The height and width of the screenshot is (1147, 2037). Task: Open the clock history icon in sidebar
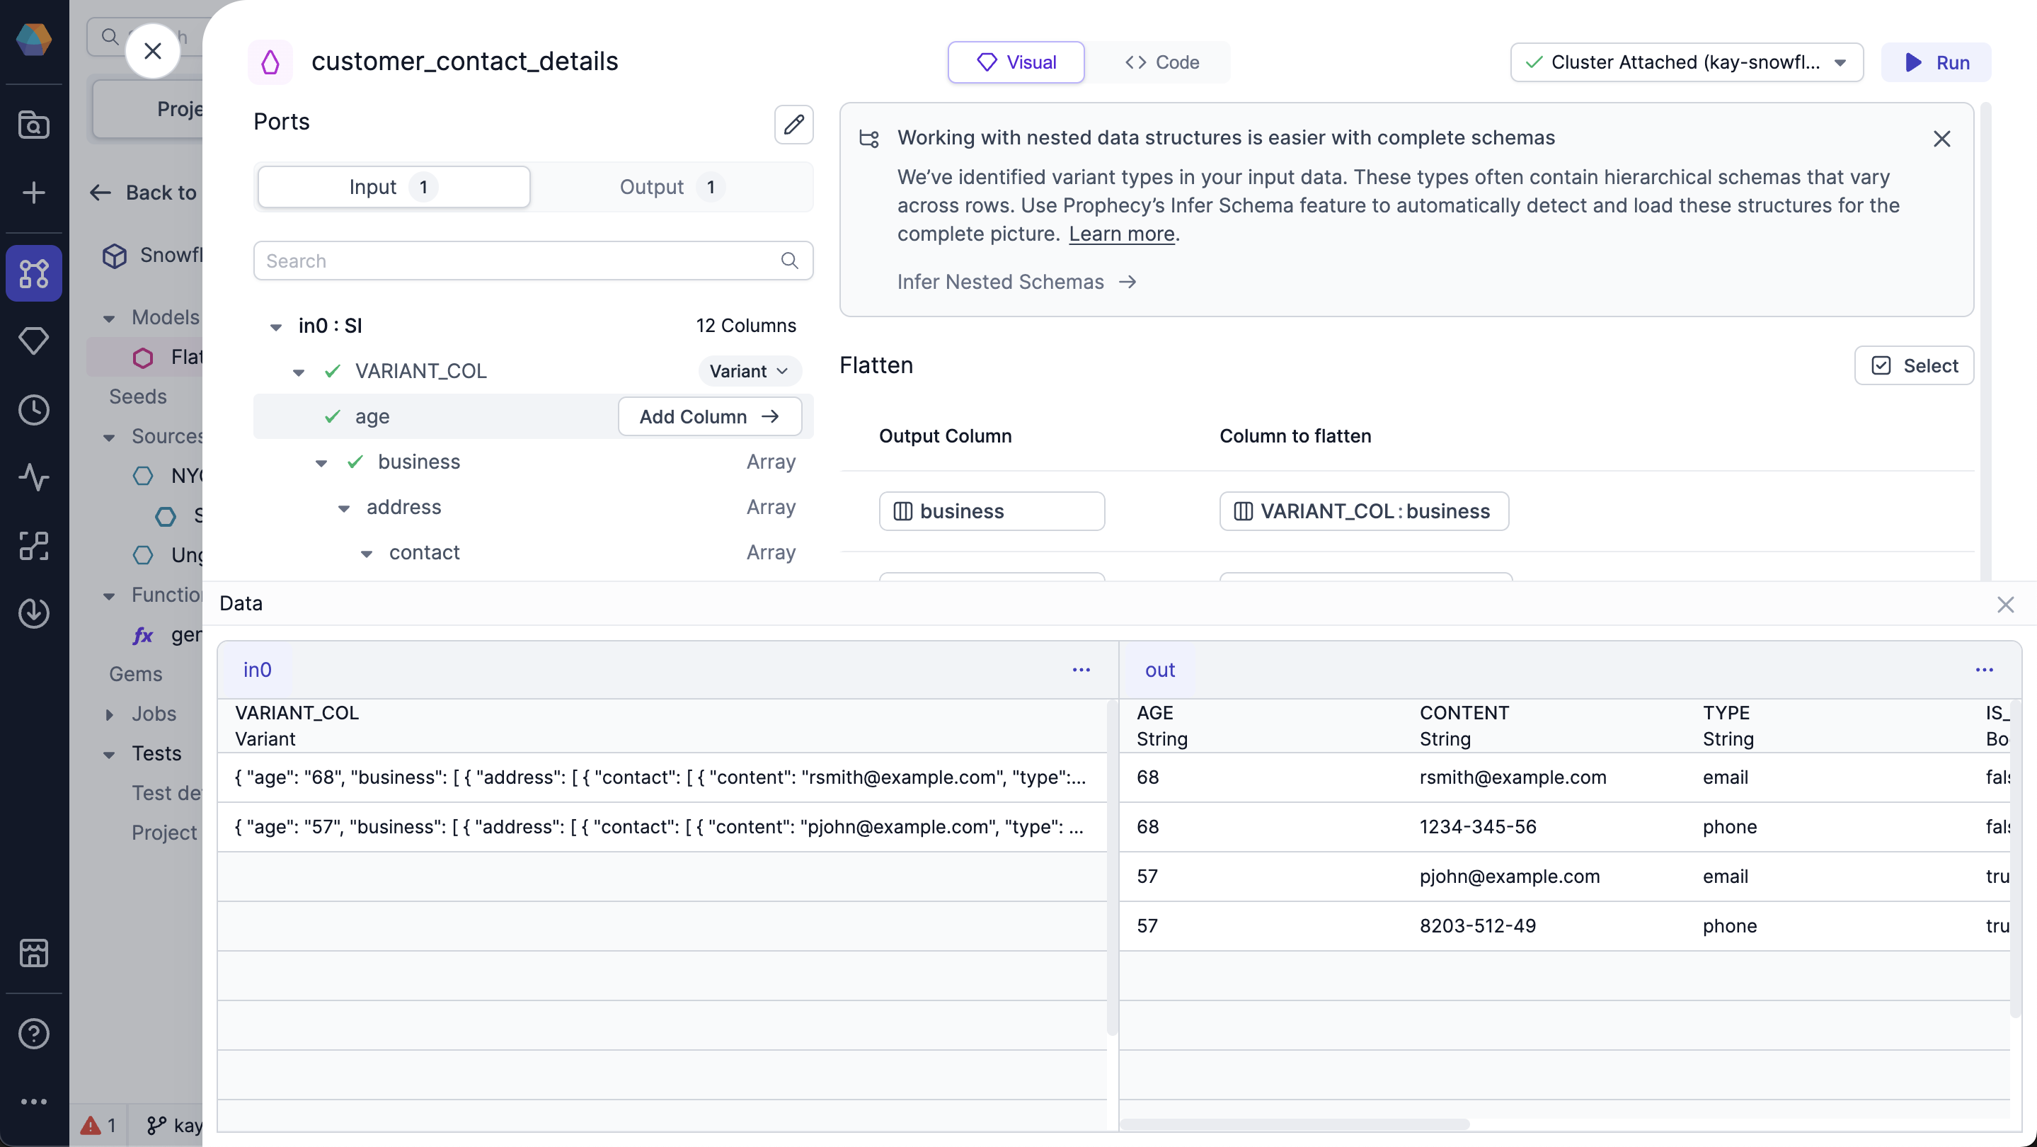tap(34, 410)
